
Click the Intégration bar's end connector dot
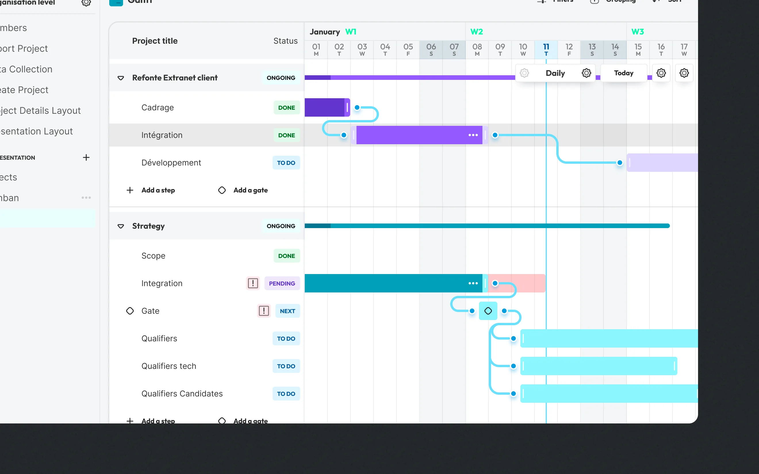(495, 135)
